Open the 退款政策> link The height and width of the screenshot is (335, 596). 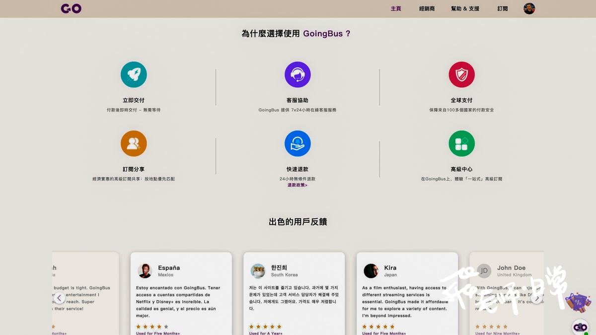[298, 185]
